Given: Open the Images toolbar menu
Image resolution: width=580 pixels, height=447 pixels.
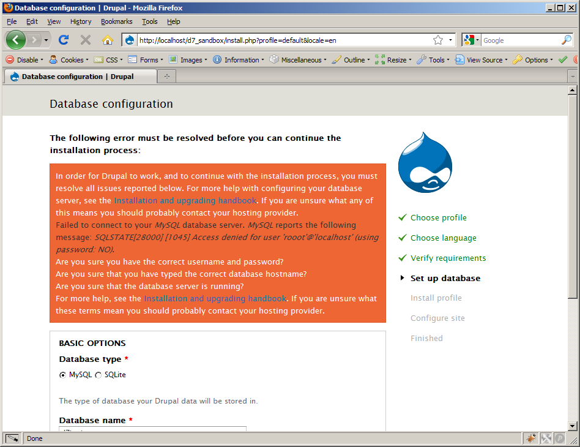Looking at the screenshot, I should tap(188, 59).
